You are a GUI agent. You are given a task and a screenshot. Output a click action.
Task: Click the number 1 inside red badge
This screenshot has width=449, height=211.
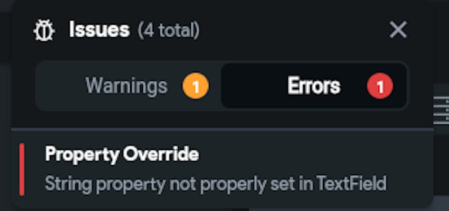coord(380,87)
